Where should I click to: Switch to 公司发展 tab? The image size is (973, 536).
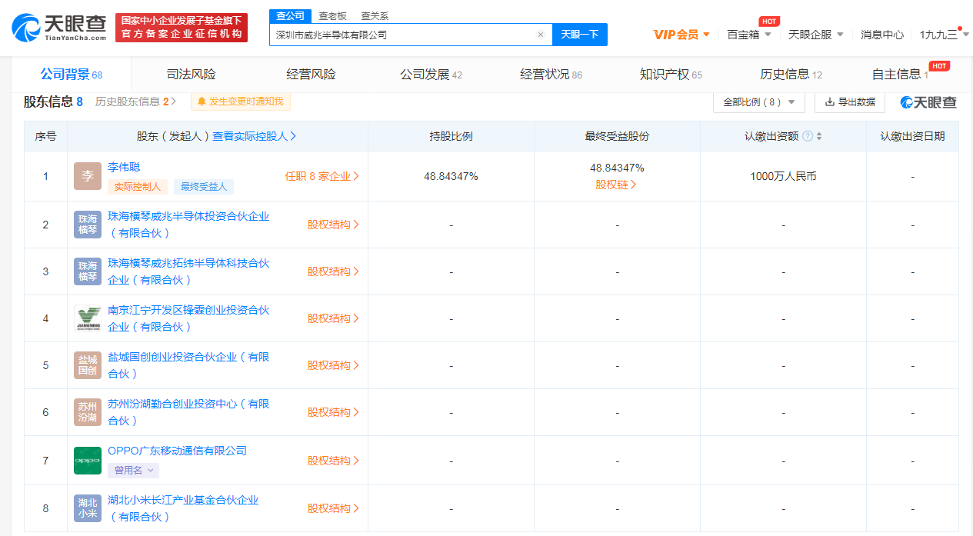click(431, 75)
